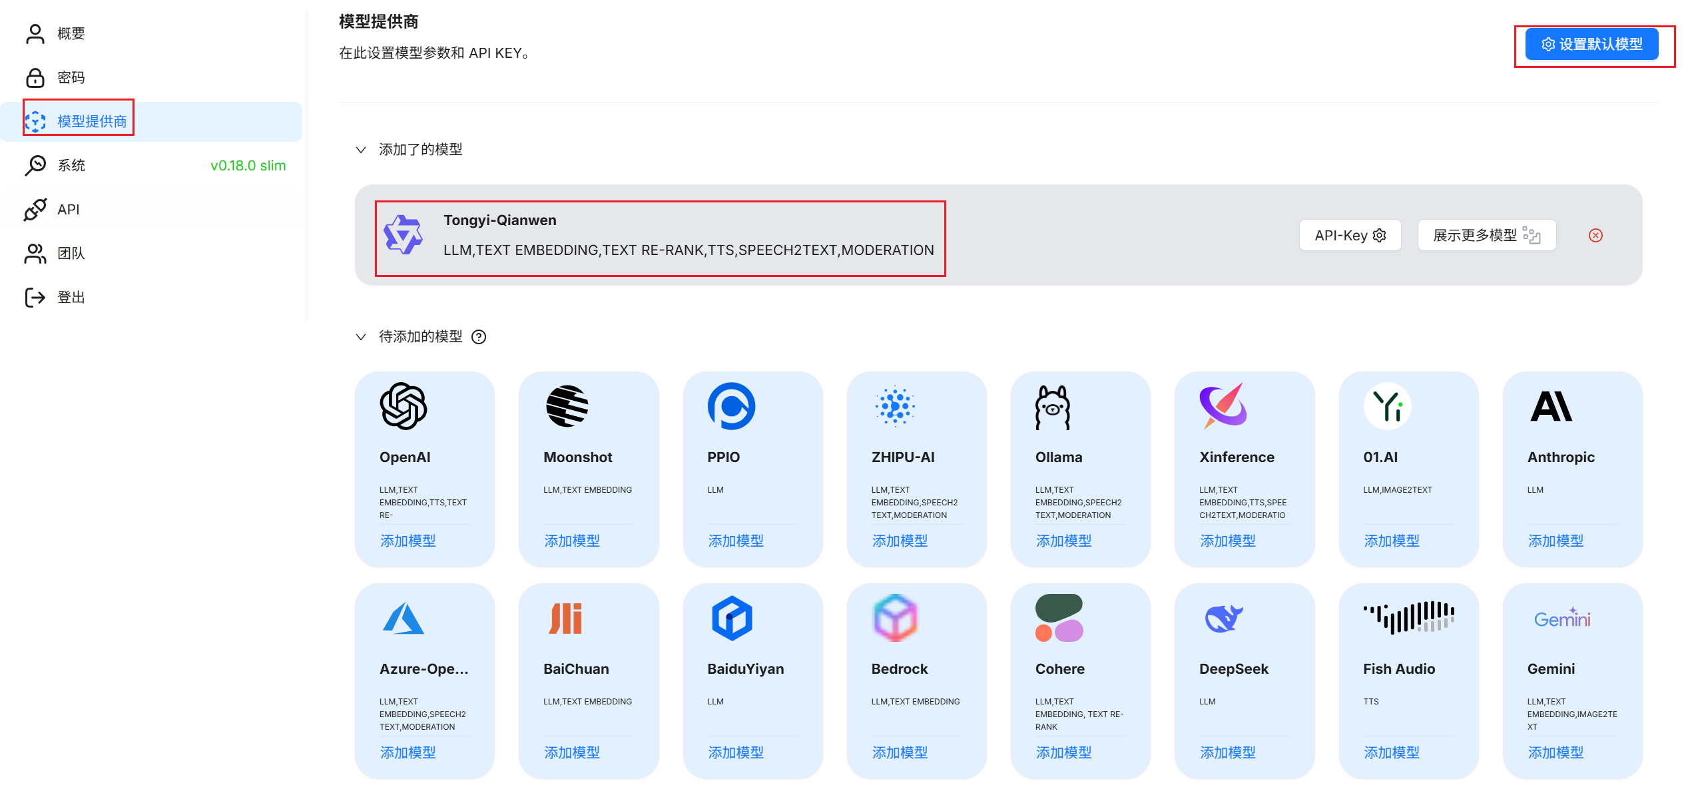Click the Fish Audio waveform icon
Screen dimensions: 1682x785
1408,617
